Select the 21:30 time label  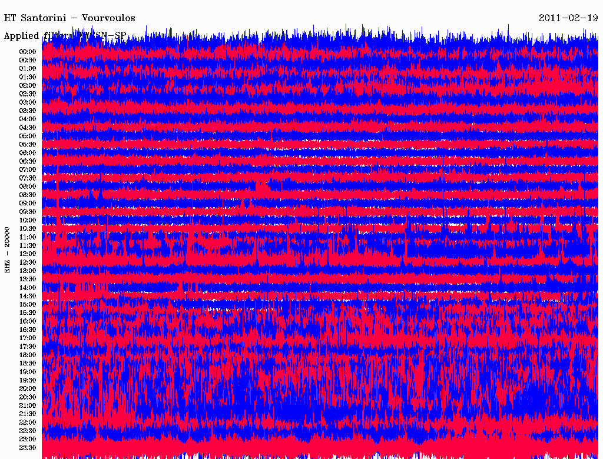(x=28, y=414)
